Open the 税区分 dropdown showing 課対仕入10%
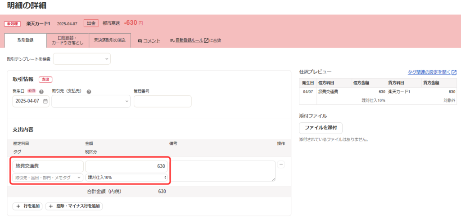The width and height of the screenshot is (461, 219). 127,178
